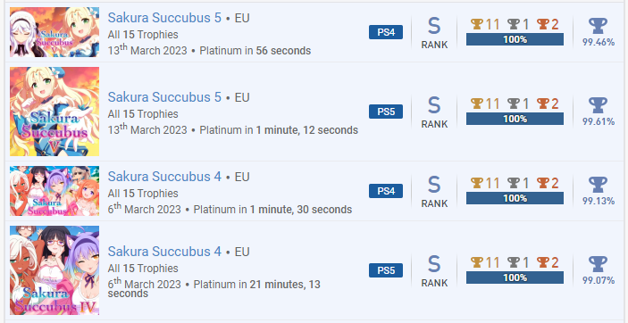Click the platinum trophy icon showing 99.13%
Screen dimensions: 628x323
click(598, 185)
